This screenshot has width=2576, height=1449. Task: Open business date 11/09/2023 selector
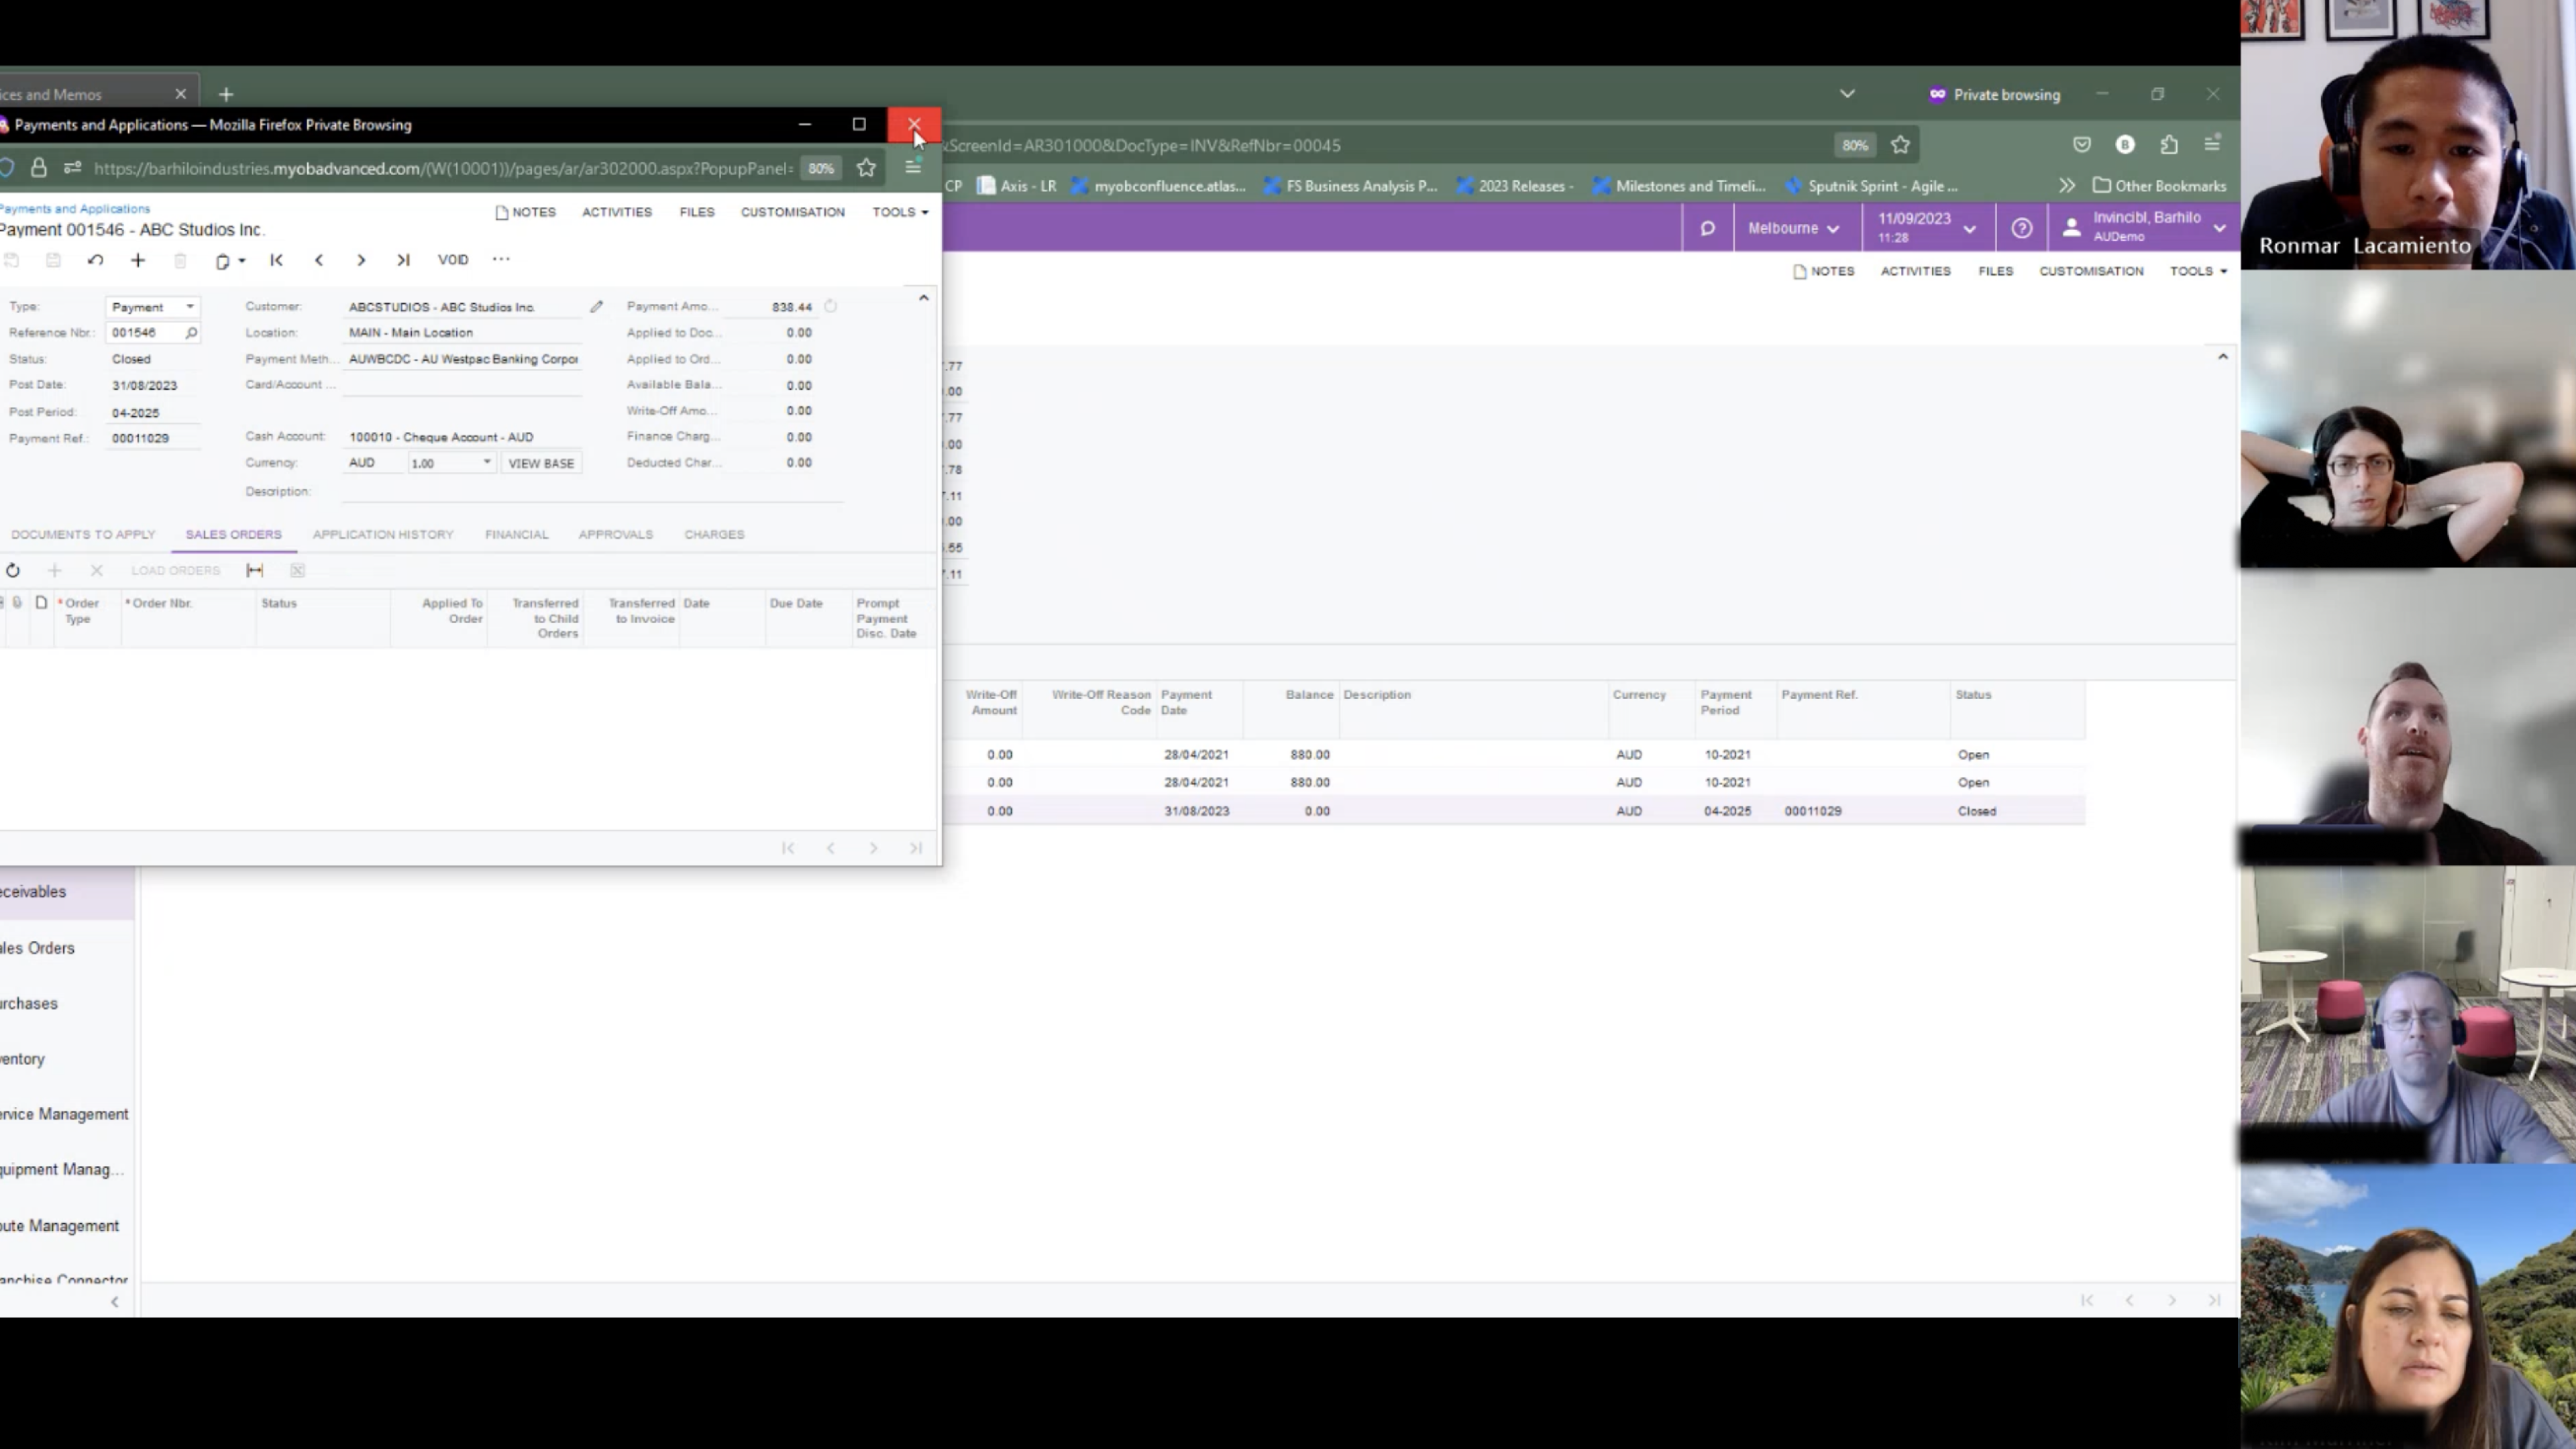[1927, 228]
